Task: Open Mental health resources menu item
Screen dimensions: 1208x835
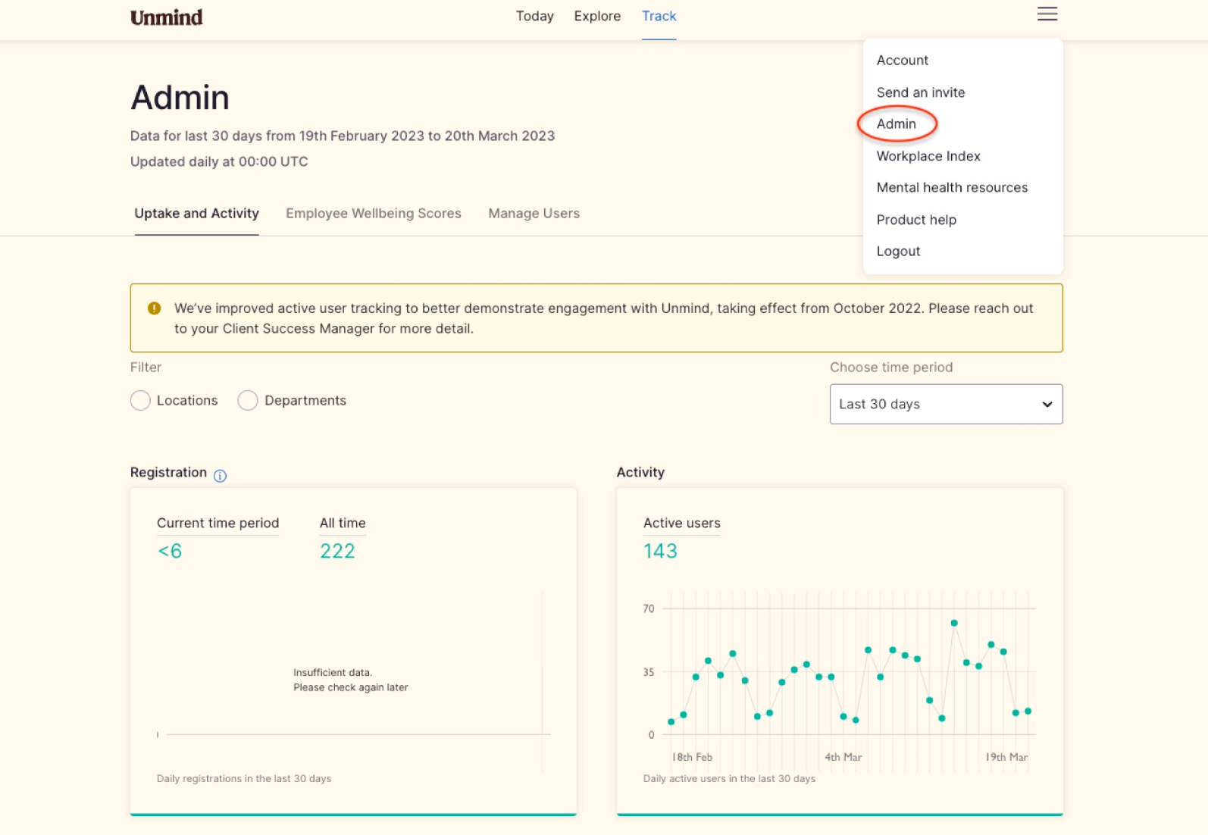Action: point(952,187)
